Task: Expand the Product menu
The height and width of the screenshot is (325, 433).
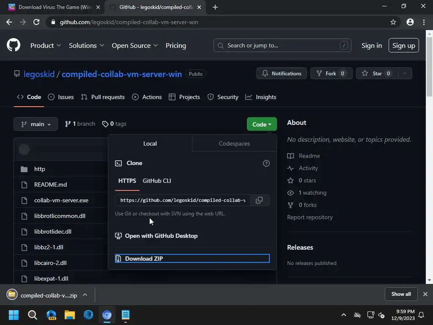Action: tap(46, 46)
